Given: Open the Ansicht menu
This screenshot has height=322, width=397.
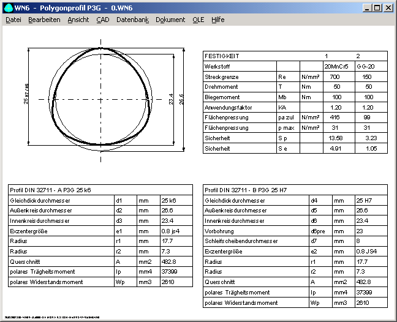Looking at the screenshot, I should 78,20.
